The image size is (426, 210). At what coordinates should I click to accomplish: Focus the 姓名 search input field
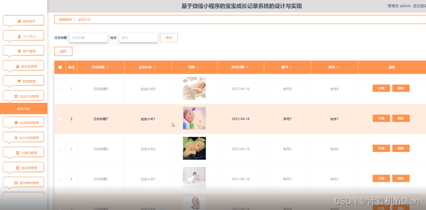click(138, 38)
